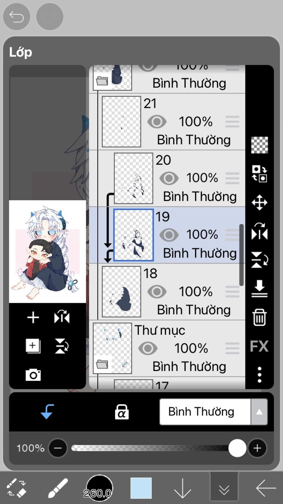Image resolution: width=283 pixels, height=504 pixels.
Task: Add a new layer with plus icon
Action: click(x=33, y=317)
